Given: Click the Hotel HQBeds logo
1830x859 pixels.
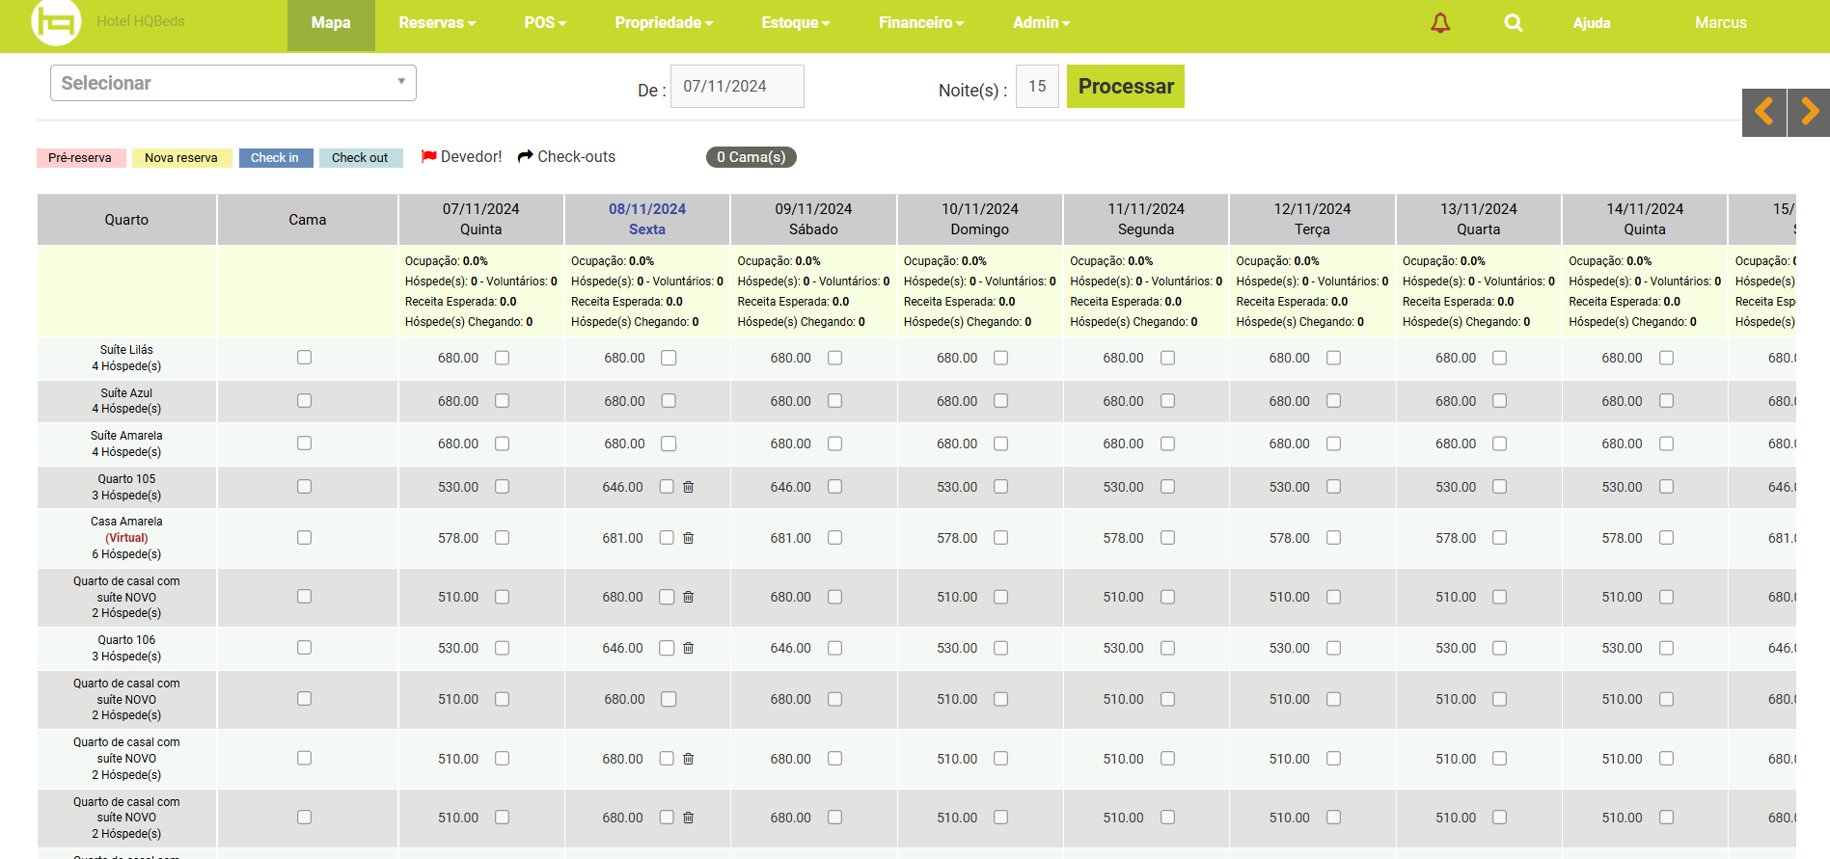Looking at the screenshot, I should pos(56,22).
